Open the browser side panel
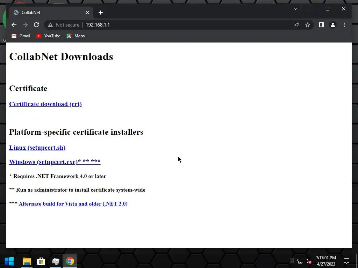Viewport: 358px width, 268px height. click(322, 25)
